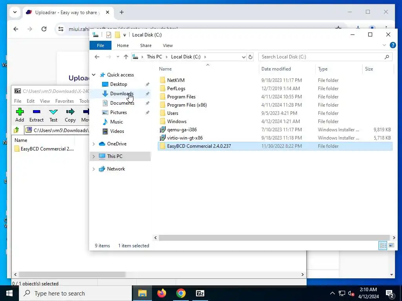Open the Explorer Share ribbon tab

[146, 45]
